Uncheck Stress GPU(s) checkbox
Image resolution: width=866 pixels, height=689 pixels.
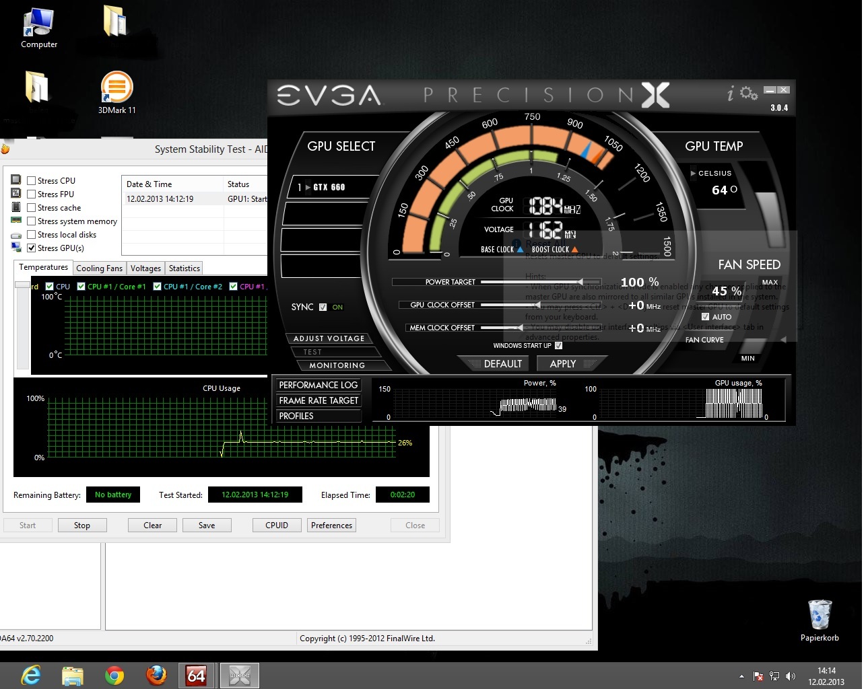[x=31, y=248]
